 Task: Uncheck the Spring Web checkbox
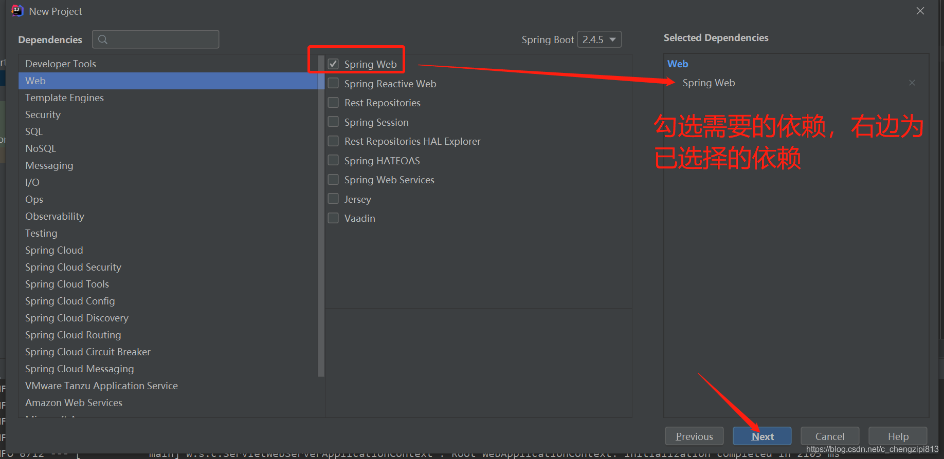coord(333,64)
